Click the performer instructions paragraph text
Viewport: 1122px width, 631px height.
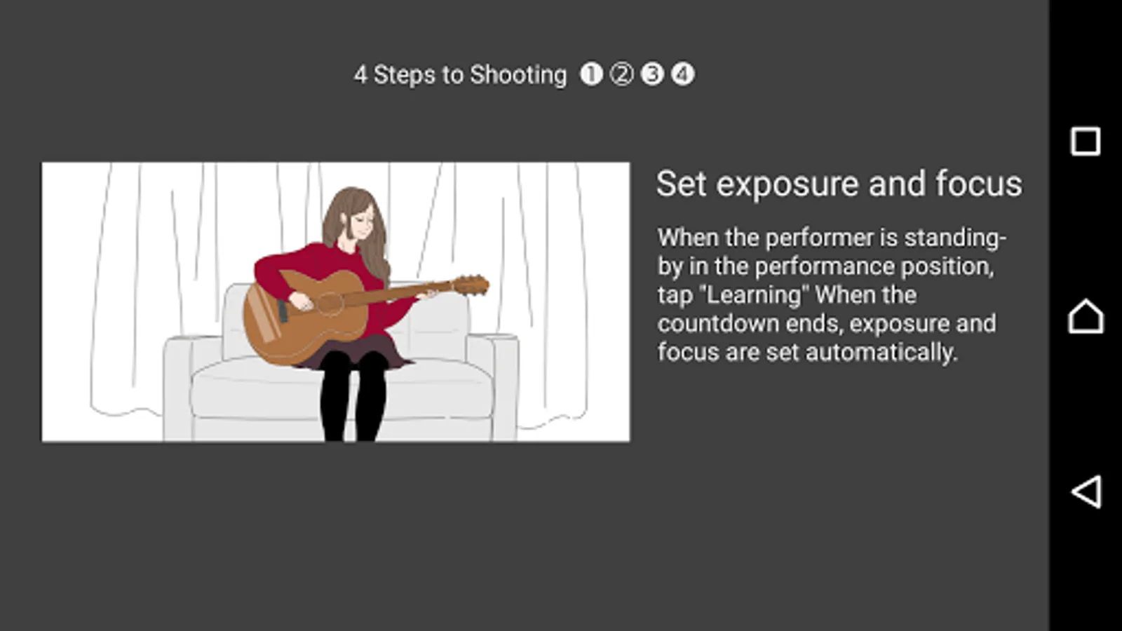point(831,294)
